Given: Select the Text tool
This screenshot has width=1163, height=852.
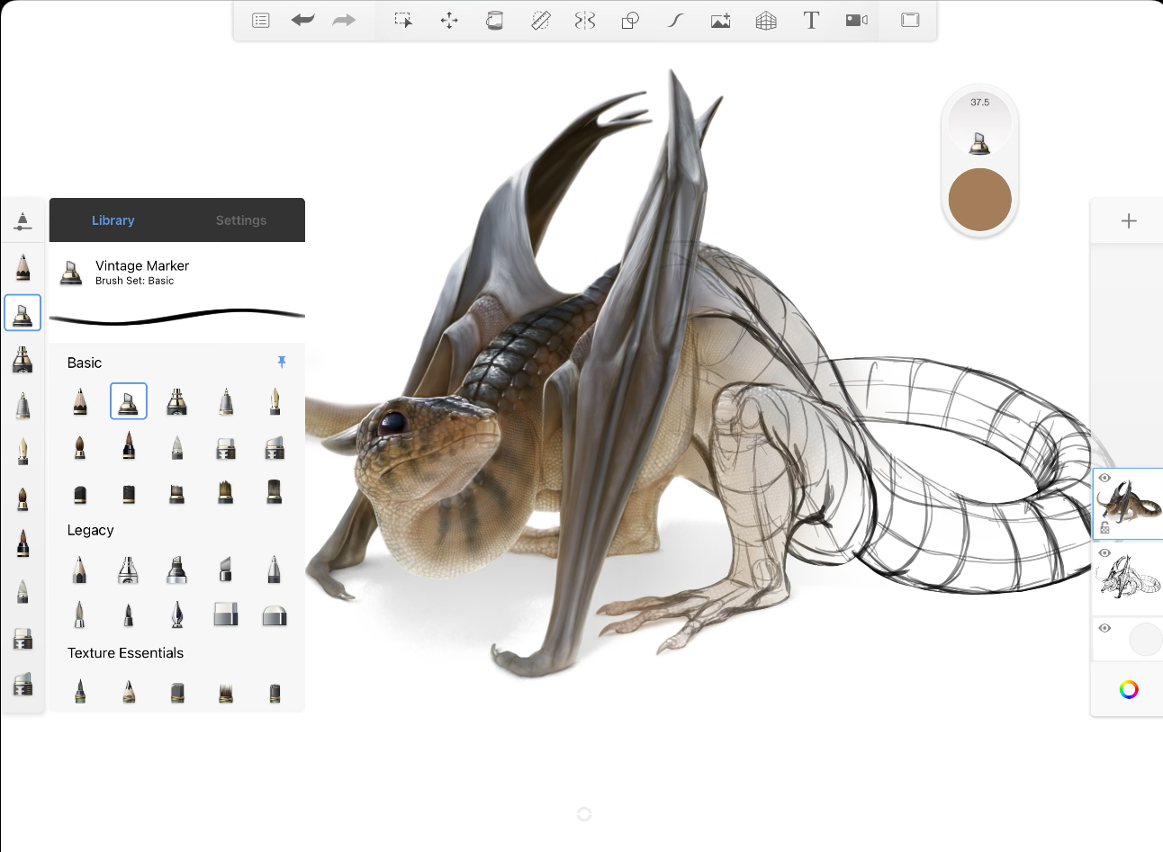Looking at the screenshot, I should coord(811,20).
